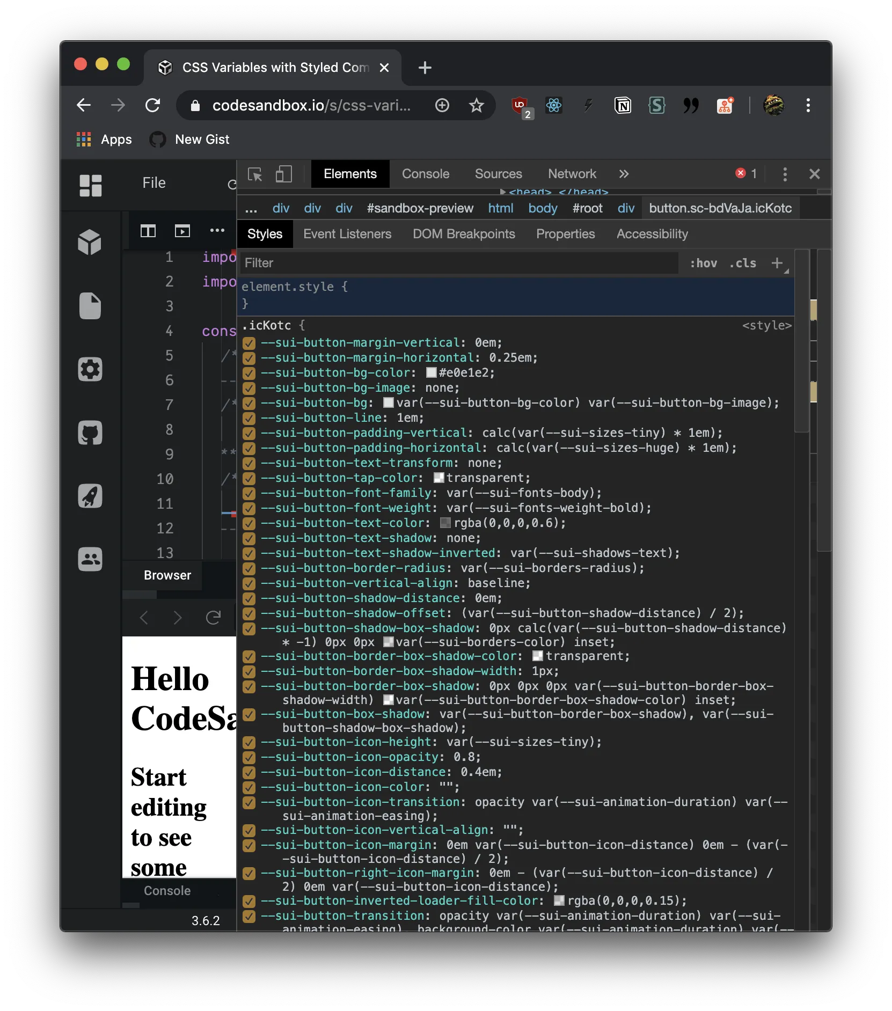
Task: Add a new style rule with plus button
Action: [778, 263]
